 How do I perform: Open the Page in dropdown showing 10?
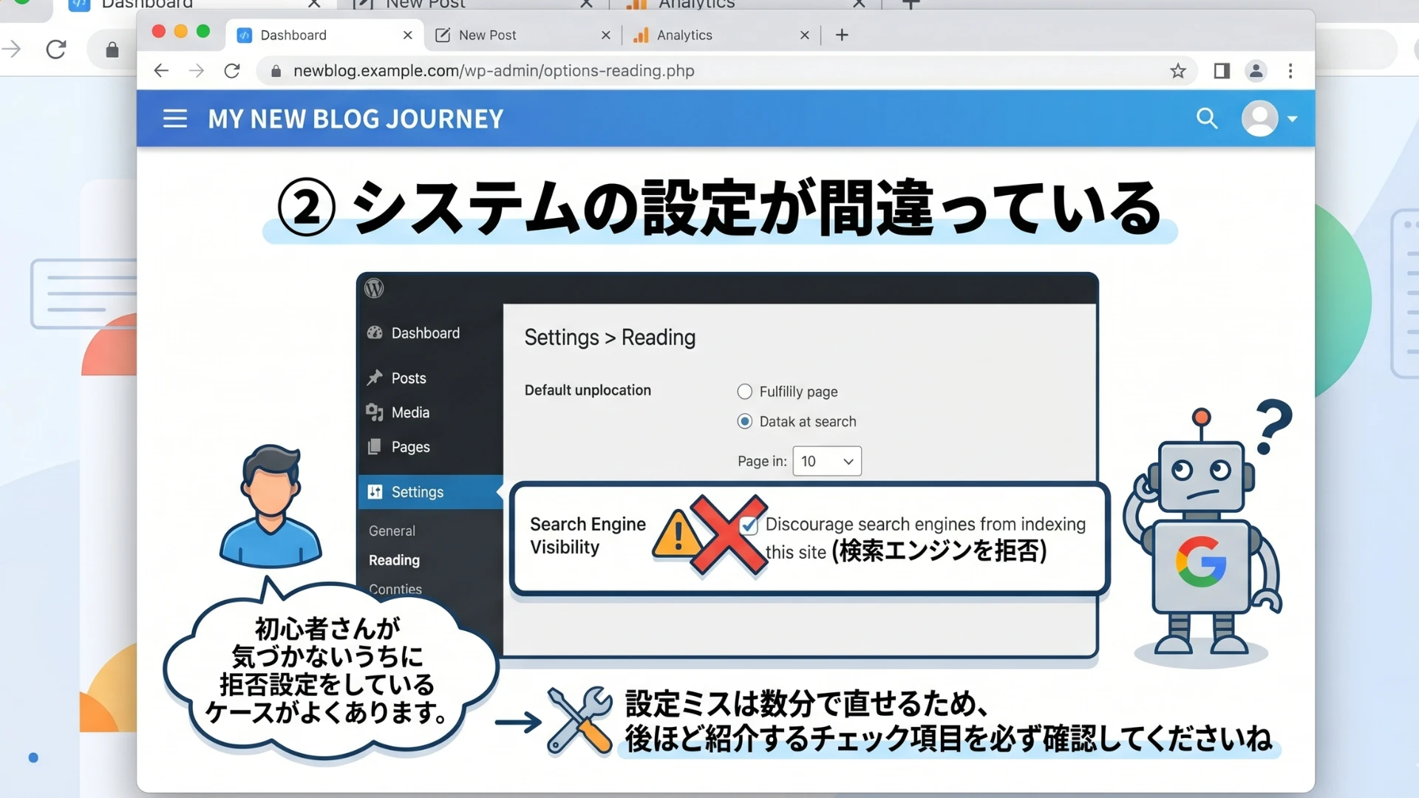click(x=827, y=461)
